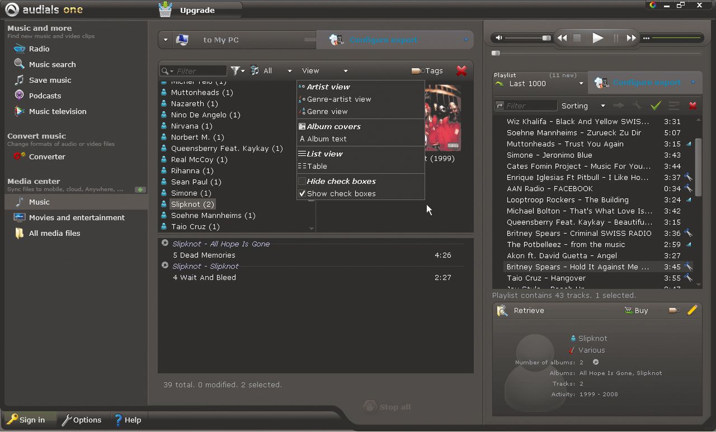The width and height of the screenshot is (716, 432).
Task: Click the wrench icon in playlist toolbar
Action: point(637,105)
